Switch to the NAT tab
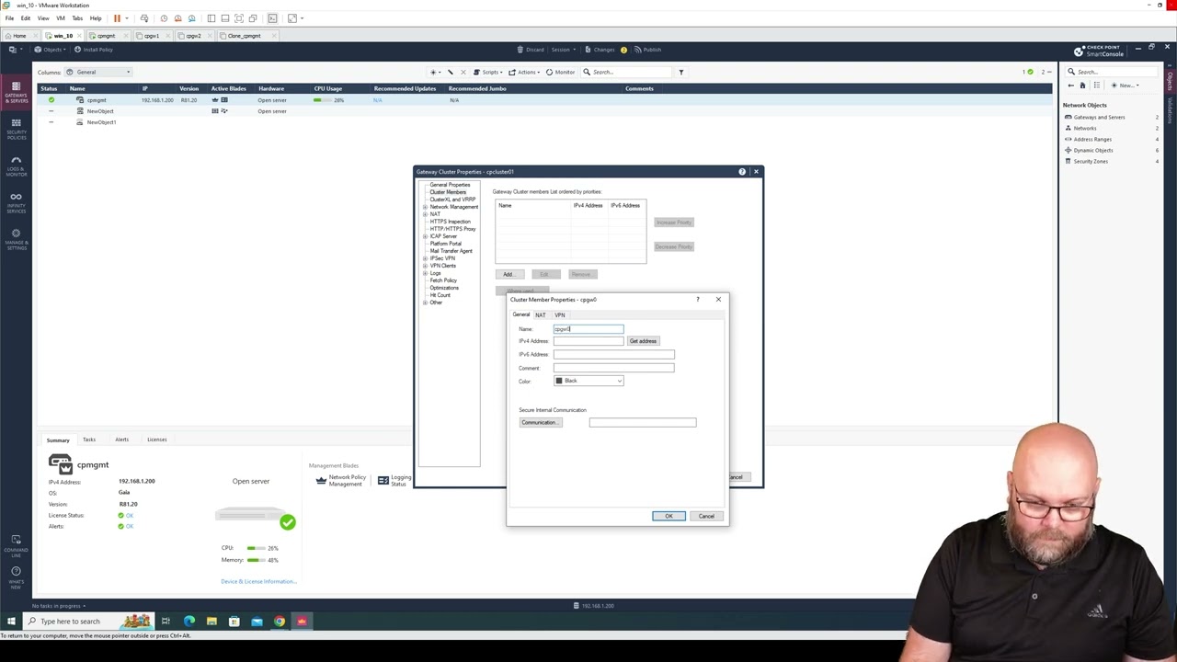The width and height of the screenshot is (1177, 662). 541,315
